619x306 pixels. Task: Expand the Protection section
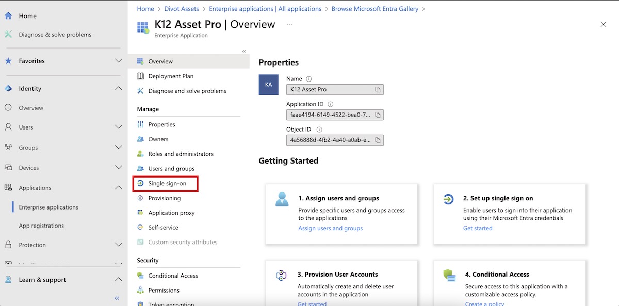(118, 245)
